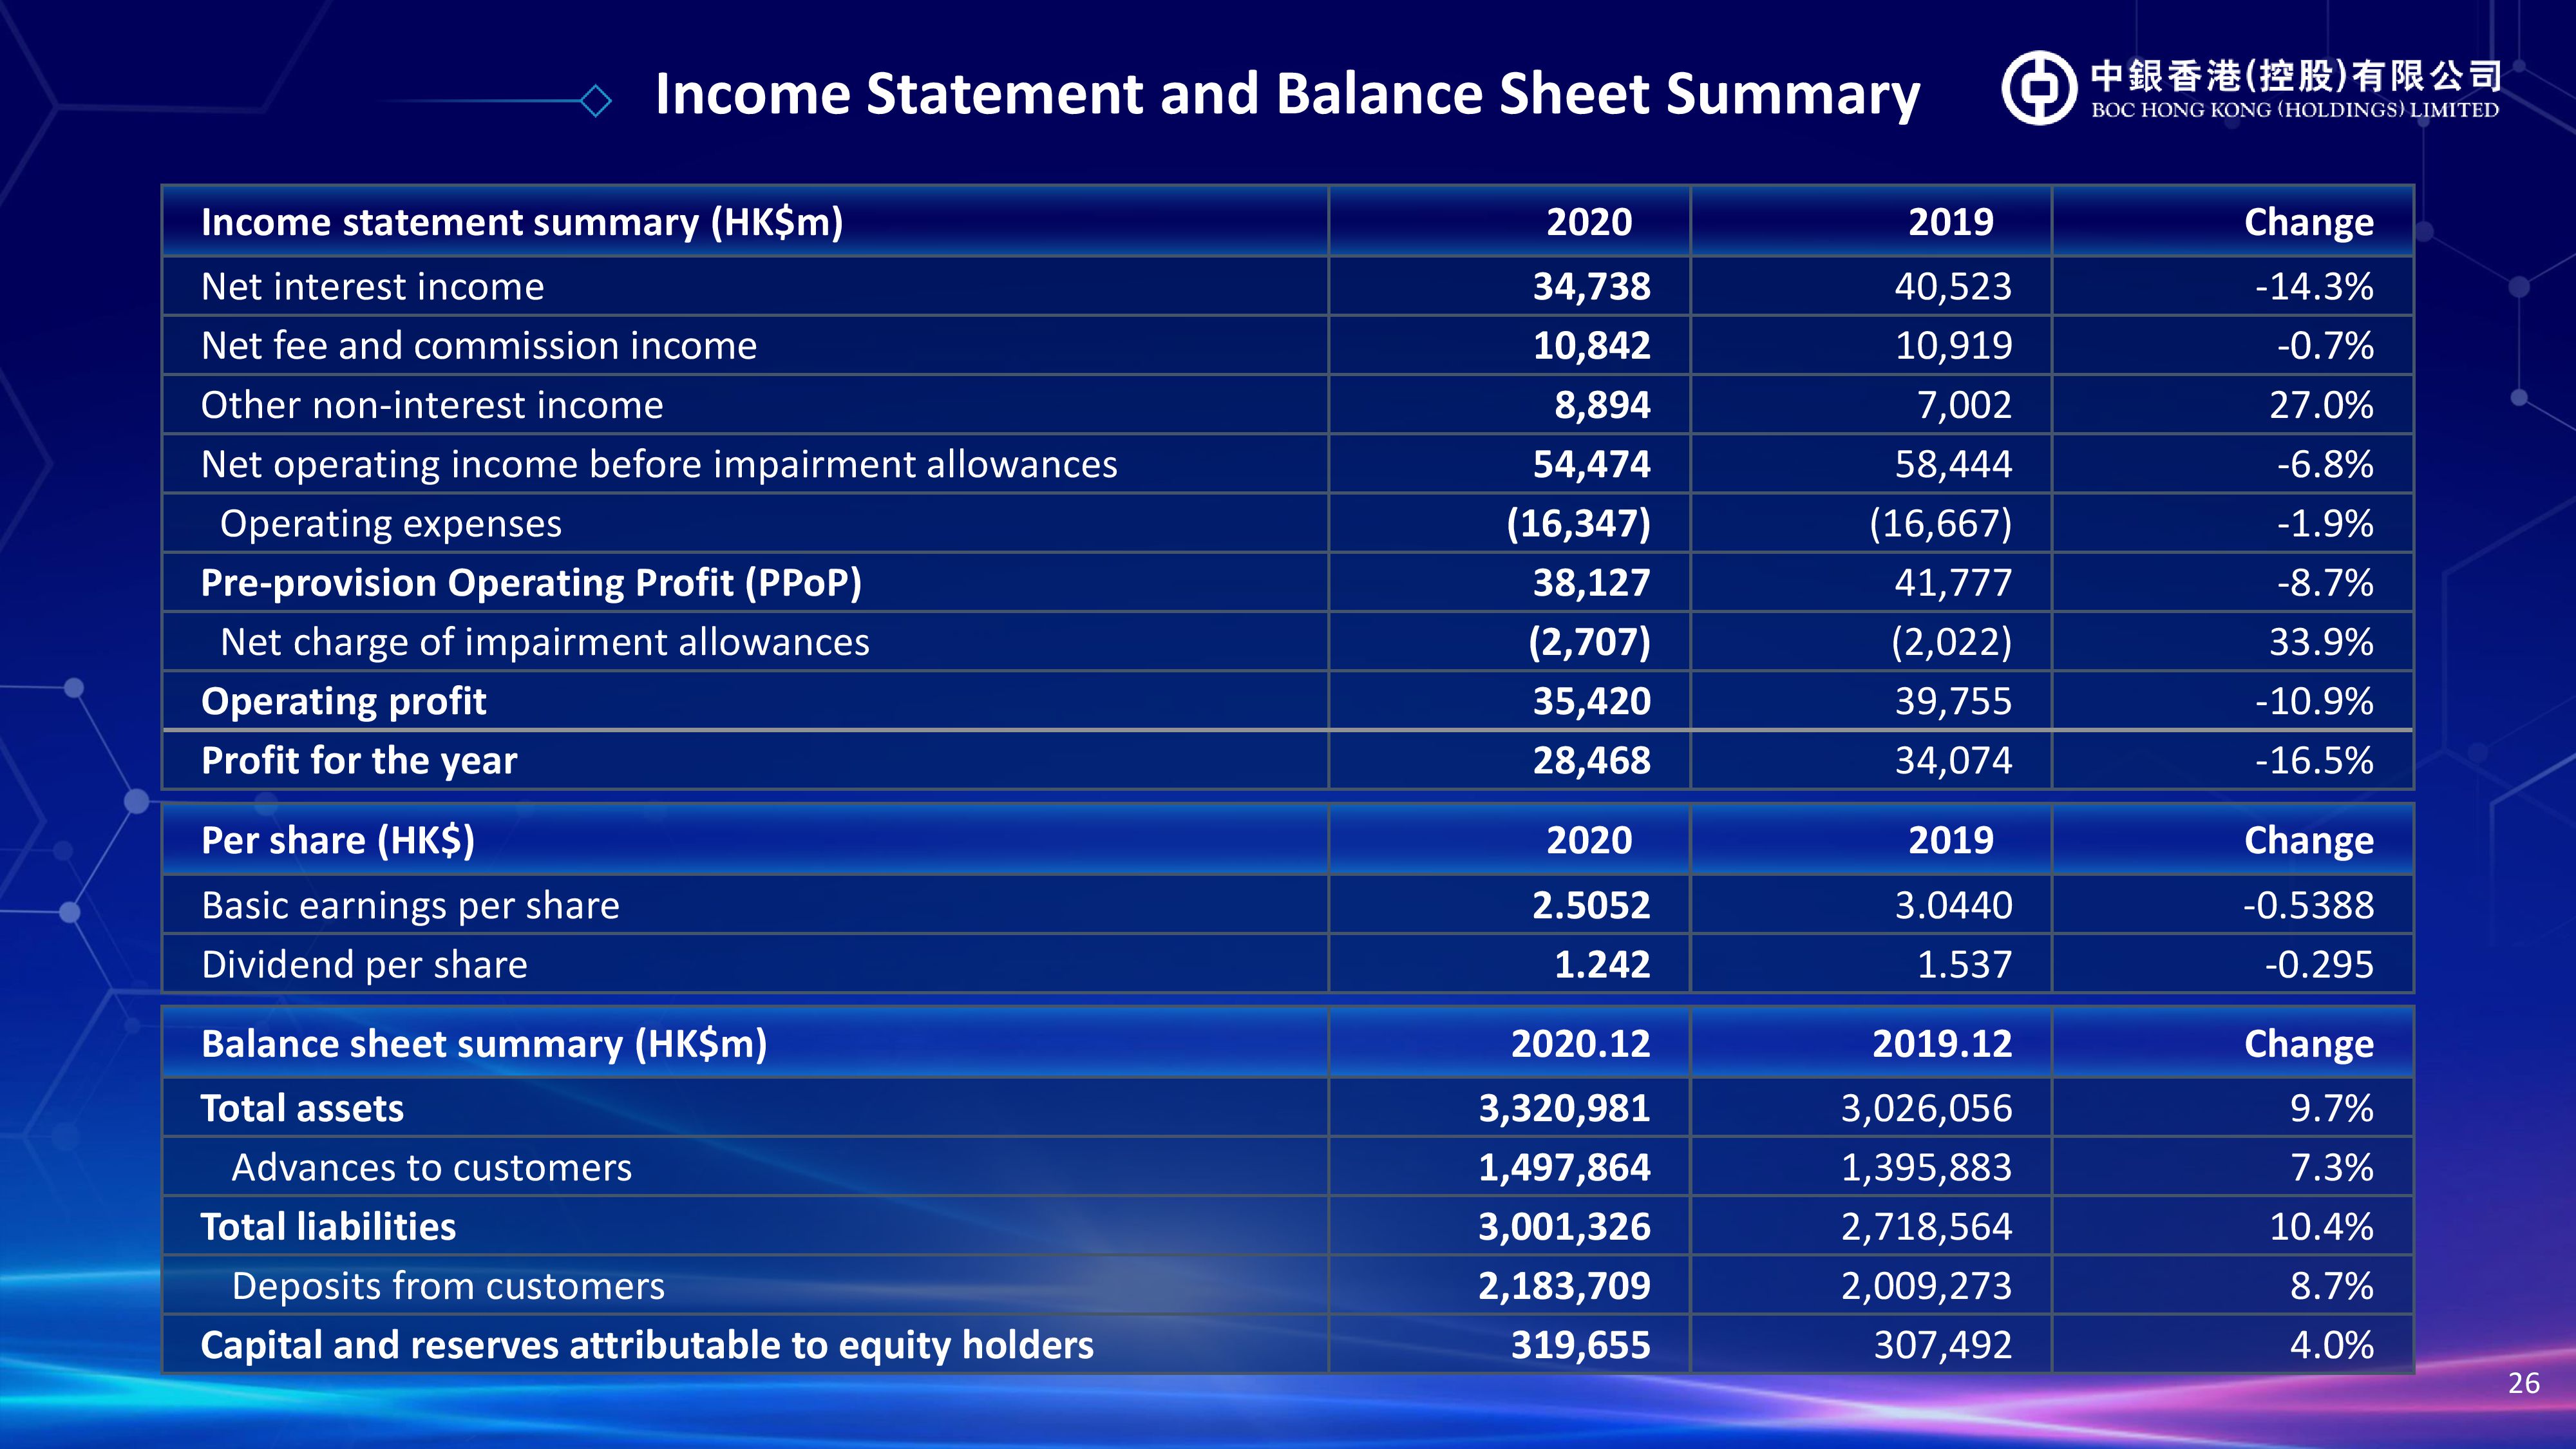The width and height of the screenshot is (2576, 1449).
Task: Click Advances to customers label
Action: [432, 1168]
